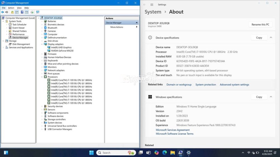The image size is (280, 157).
Task: Open the Windows Start menu
Action: 92,153
